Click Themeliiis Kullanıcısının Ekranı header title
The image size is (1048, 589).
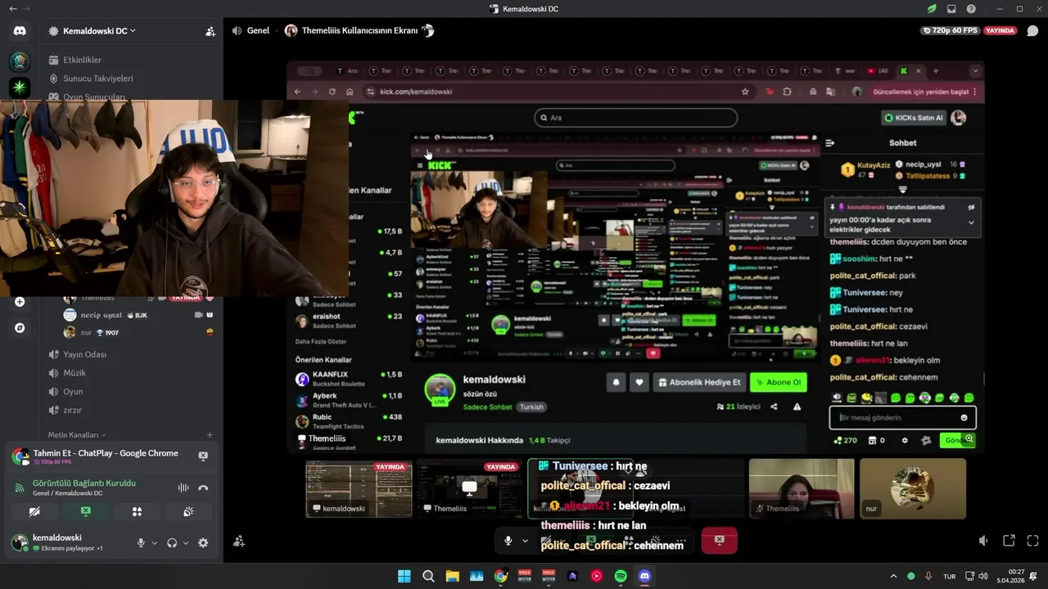coord(359,31)
